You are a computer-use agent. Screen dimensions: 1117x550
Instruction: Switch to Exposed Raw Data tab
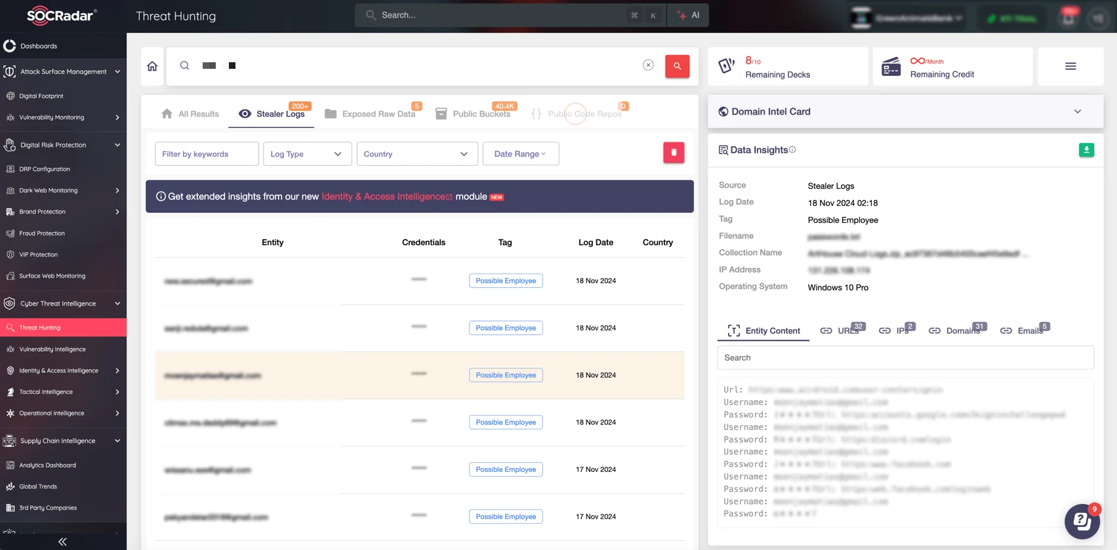[x=371, y=114]
